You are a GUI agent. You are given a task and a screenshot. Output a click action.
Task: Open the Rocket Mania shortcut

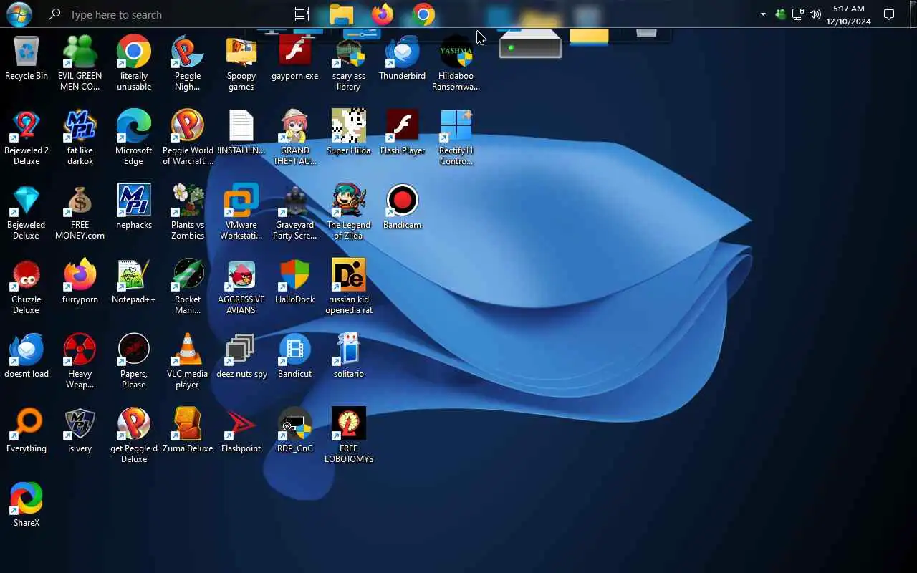pyautogui.click(x=188, y=286)
